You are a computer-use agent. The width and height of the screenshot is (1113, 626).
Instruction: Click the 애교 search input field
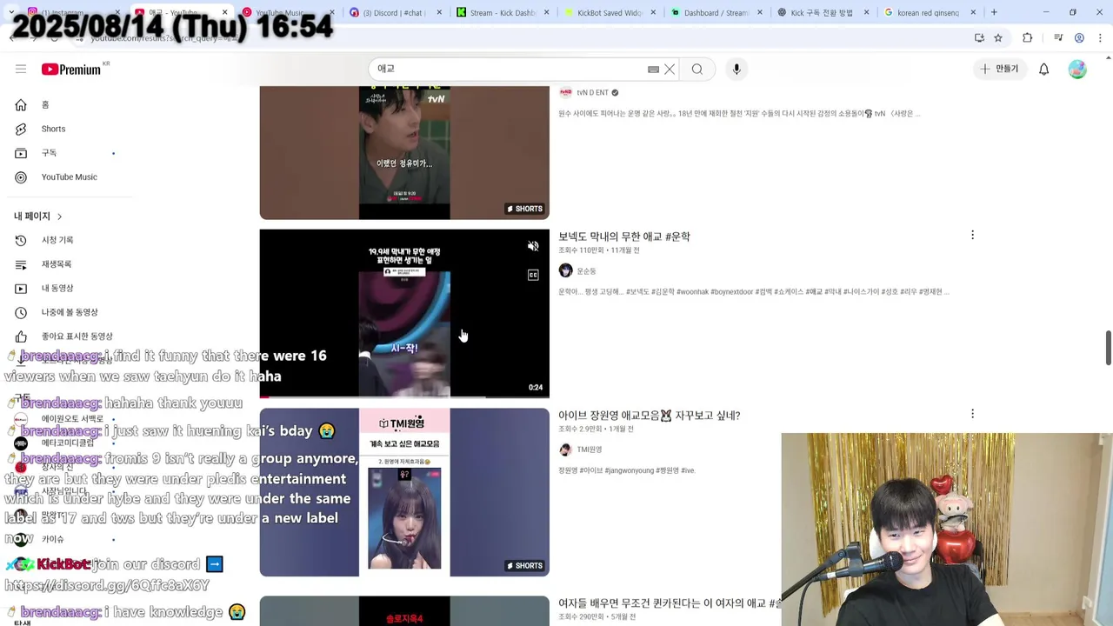pyautogui.click(x=509, y=69)
